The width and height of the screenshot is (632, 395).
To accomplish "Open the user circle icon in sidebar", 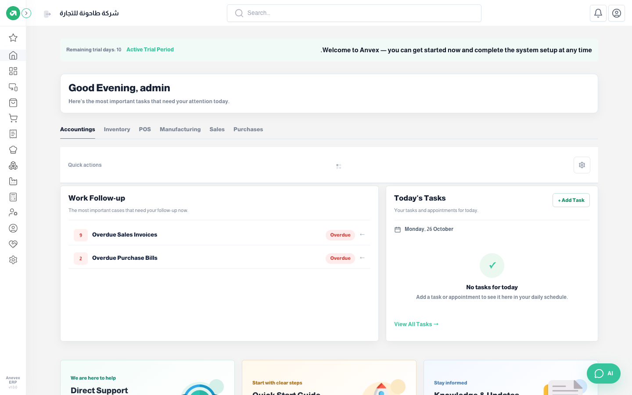I will coord(13,228).
